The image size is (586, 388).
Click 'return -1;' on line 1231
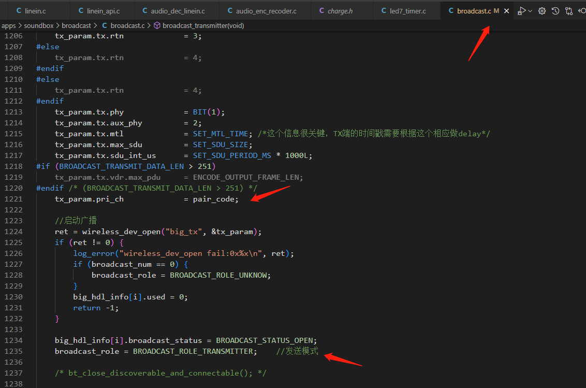(x=96, y=308)
